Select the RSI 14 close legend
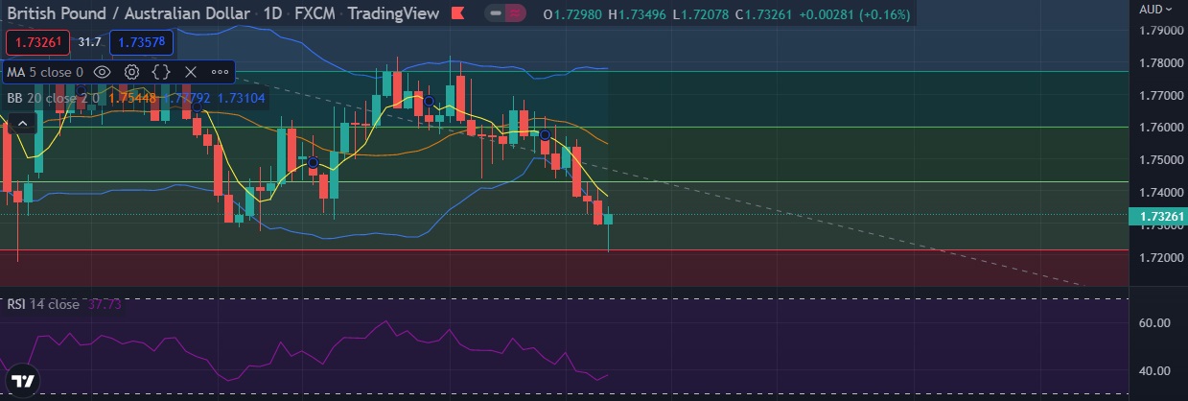Screen dimensions: 1188x401 coord(43,304)
